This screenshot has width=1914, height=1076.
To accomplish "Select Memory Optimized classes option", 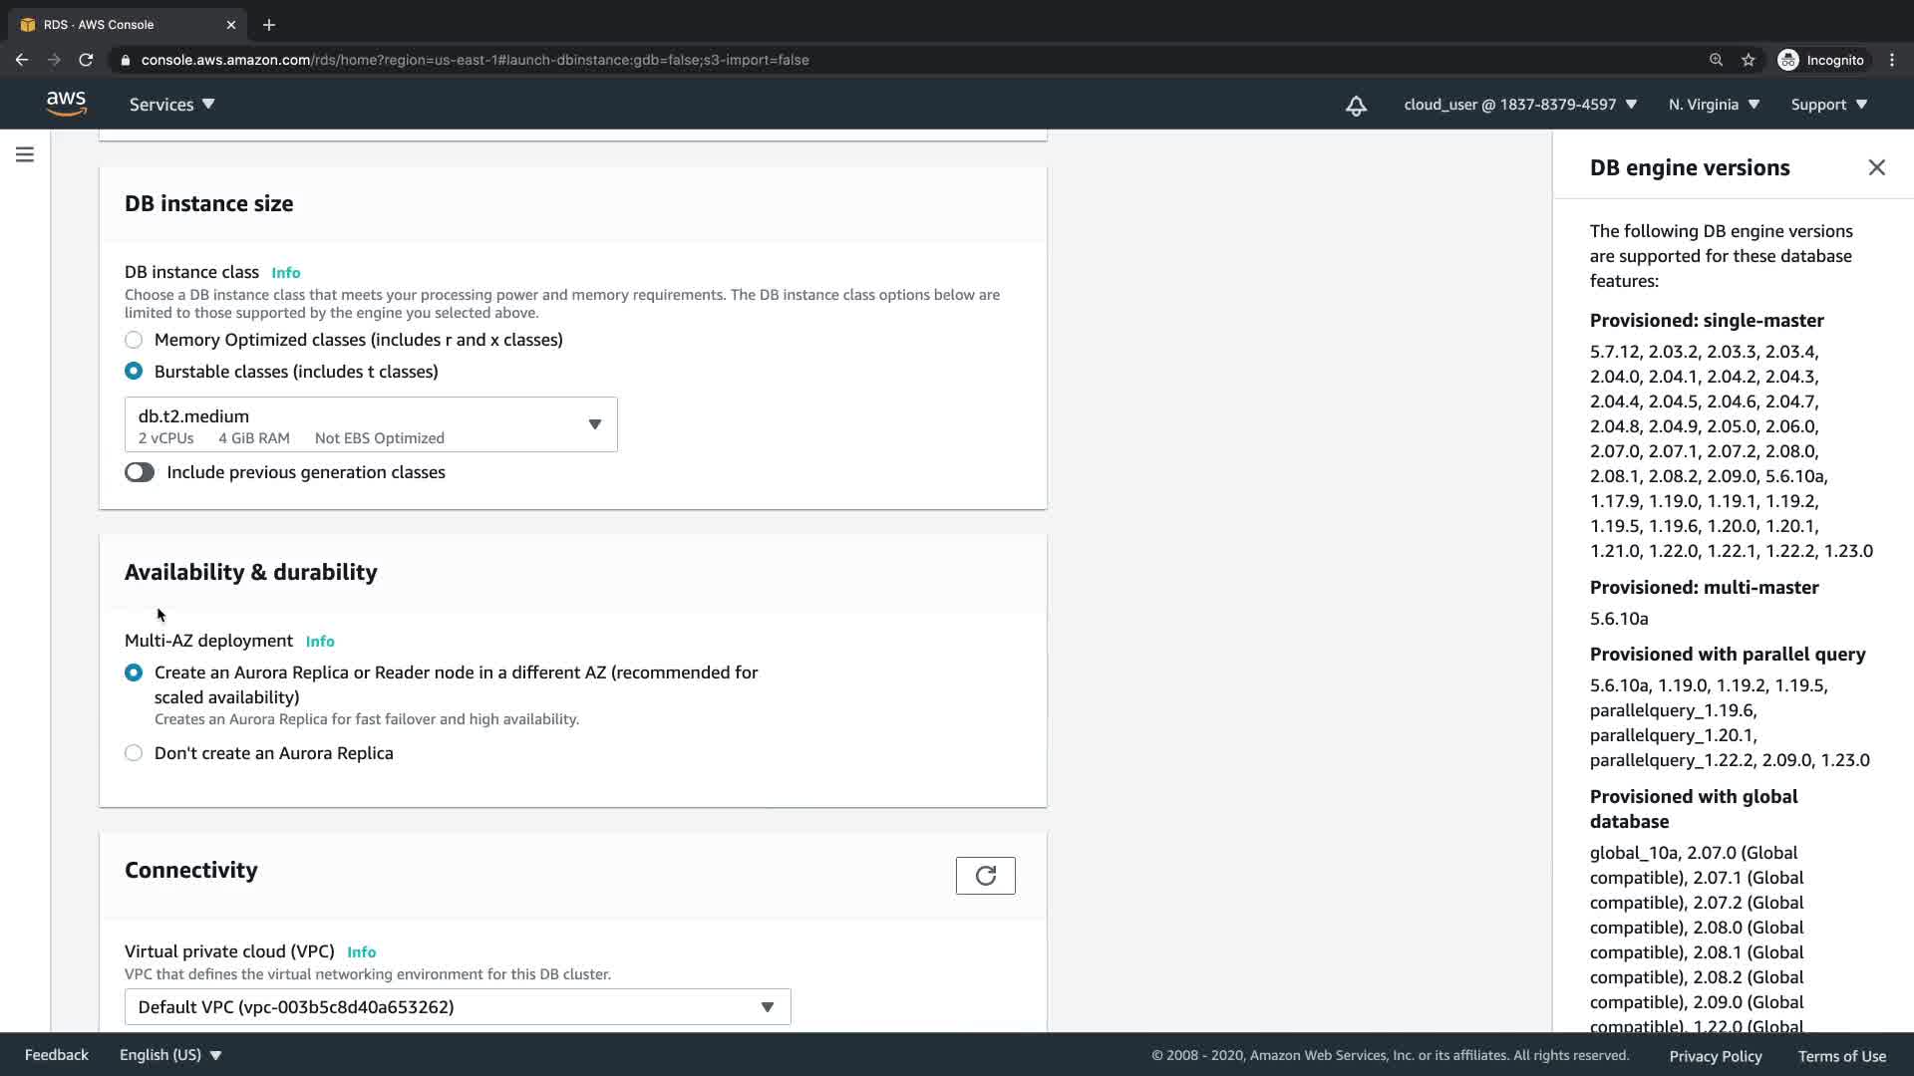I will point(134,340).
